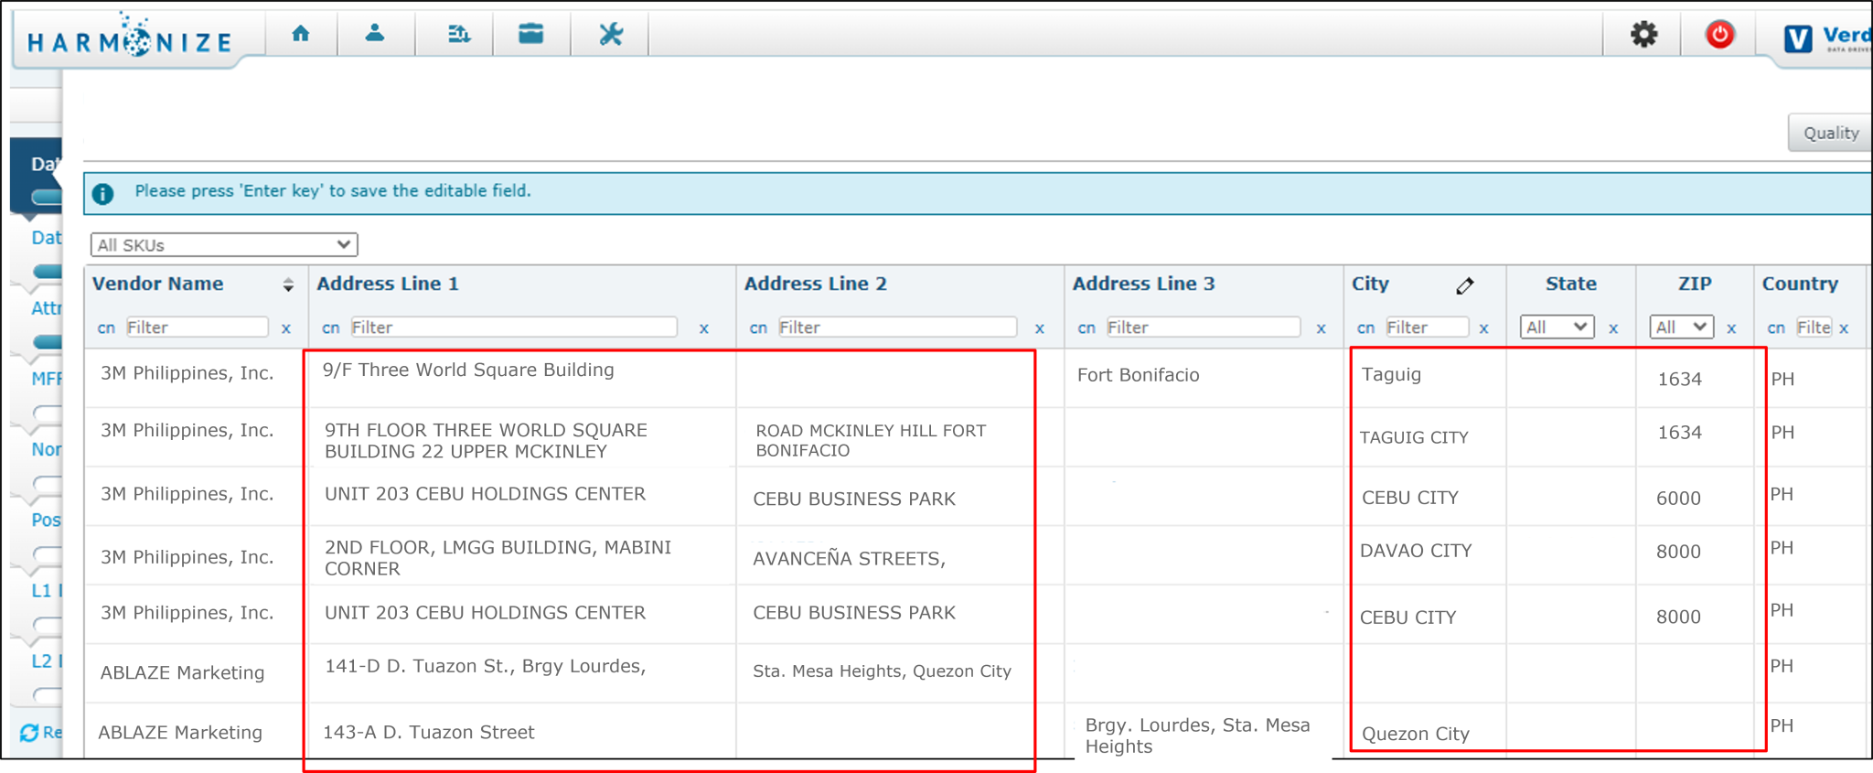Image resolution: width=1873 pixels, height=773 pixels.
Task: Open the wrench tools icon
Action: [610, 35]
